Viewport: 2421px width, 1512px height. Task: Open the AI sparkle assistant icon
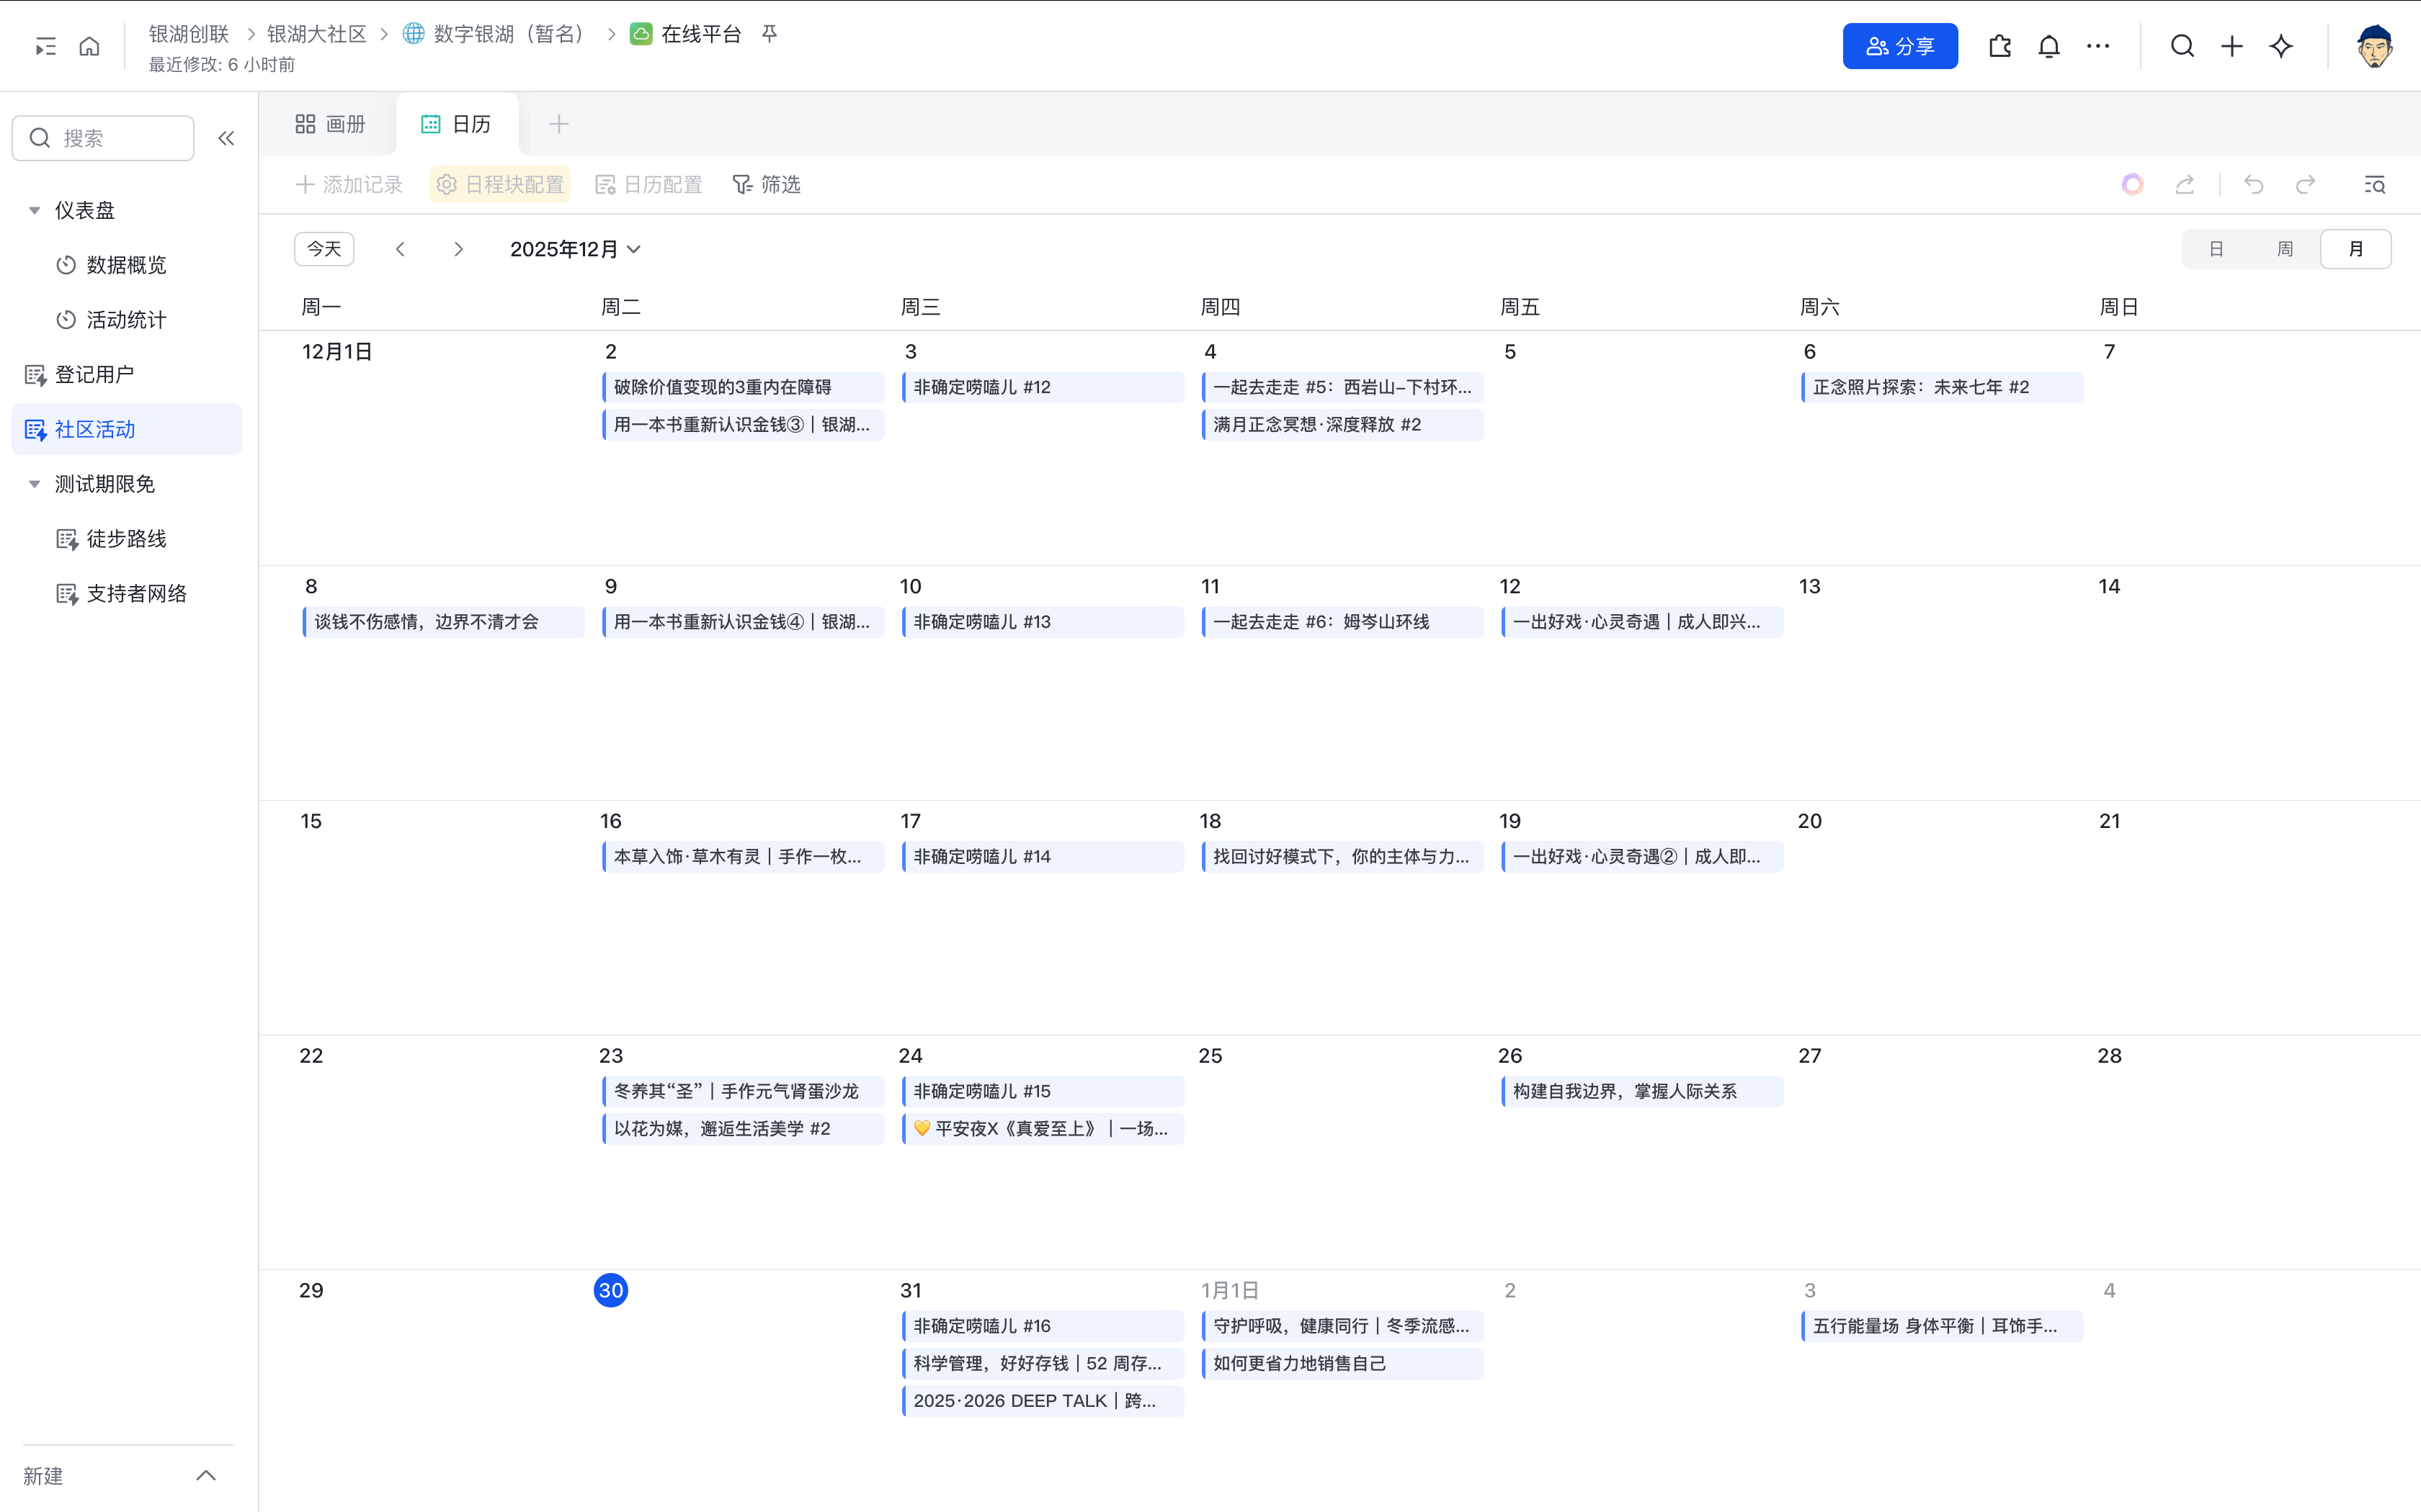pos(2281,46)
